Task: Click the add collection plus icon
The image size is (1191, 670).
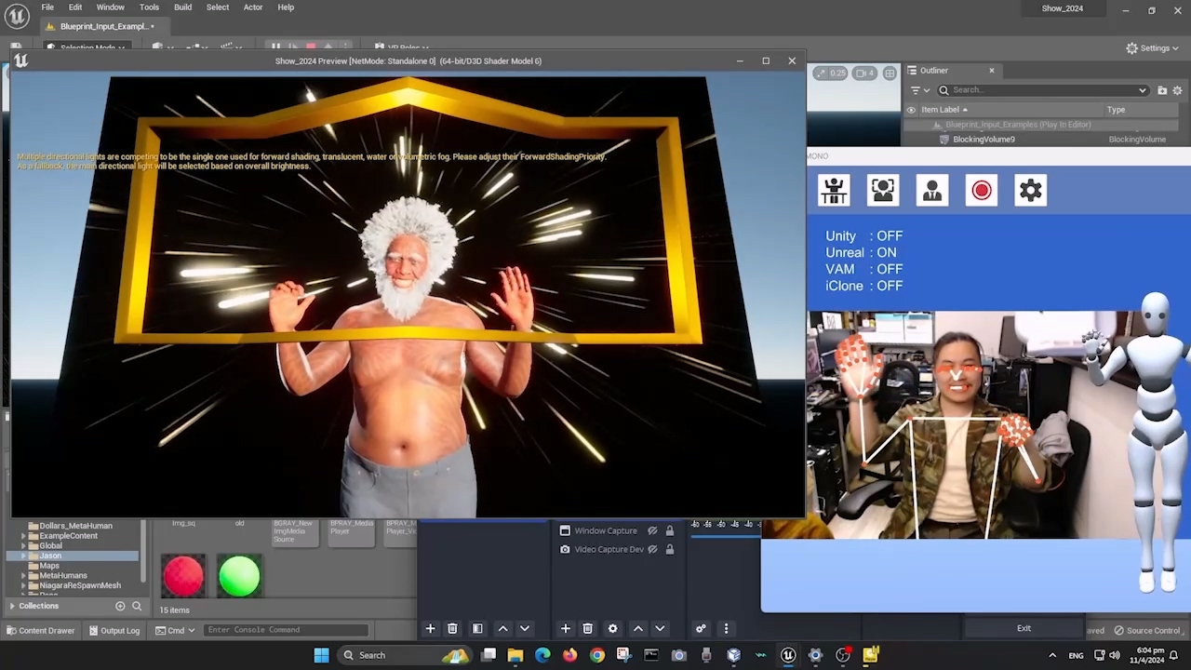Action: [120, 606]
